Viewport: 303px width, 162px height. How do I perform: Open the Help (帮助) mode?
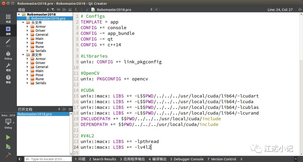click(x=8, y=79)
